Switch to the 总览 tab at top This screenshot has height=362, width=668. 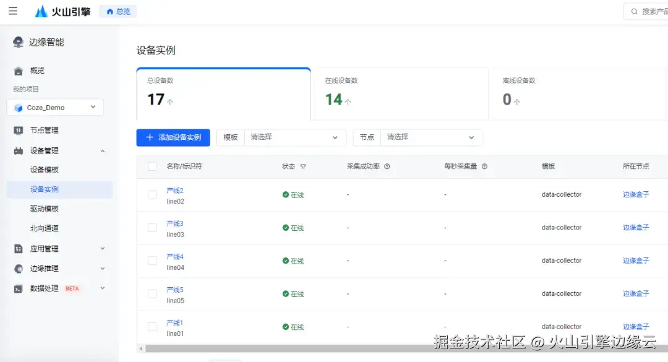[117, 11]
